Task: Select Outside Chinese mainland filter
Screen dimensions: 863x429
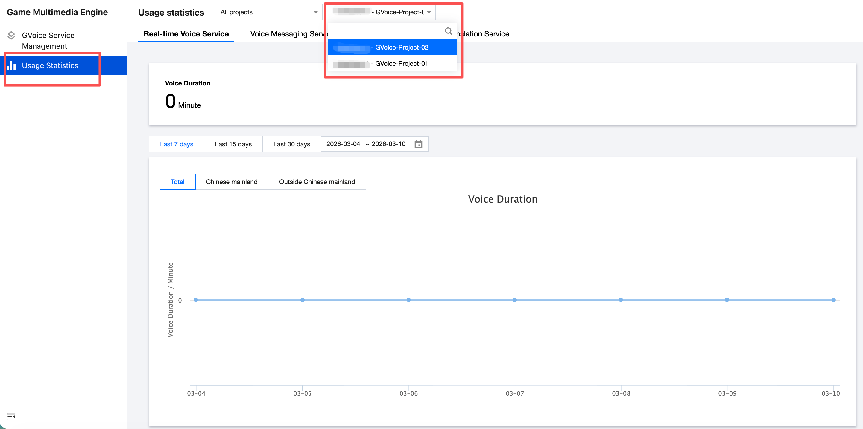Action: [317, 182]
